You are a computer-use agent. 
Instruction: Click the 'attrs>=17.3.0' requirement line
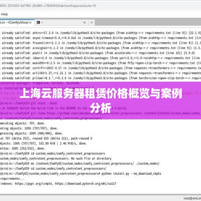[x=100, y=33]
